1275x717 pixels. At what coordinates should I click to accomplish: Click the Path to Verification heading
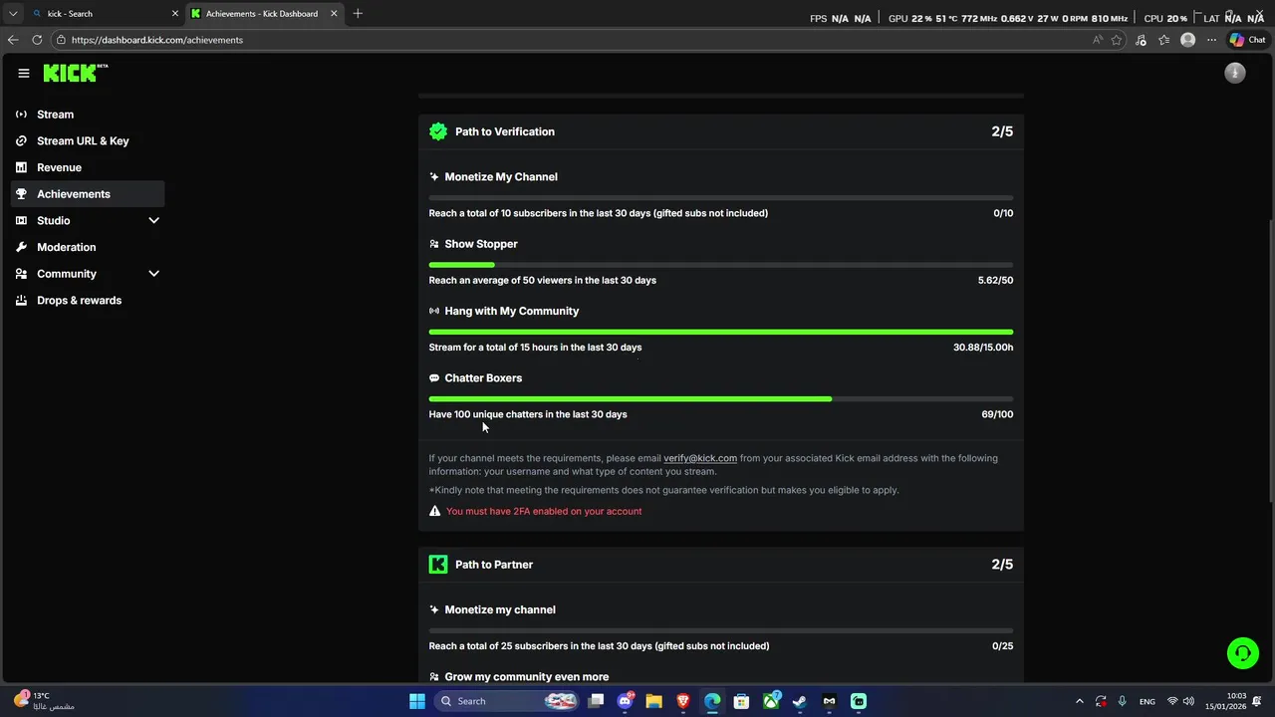(505, 131)
